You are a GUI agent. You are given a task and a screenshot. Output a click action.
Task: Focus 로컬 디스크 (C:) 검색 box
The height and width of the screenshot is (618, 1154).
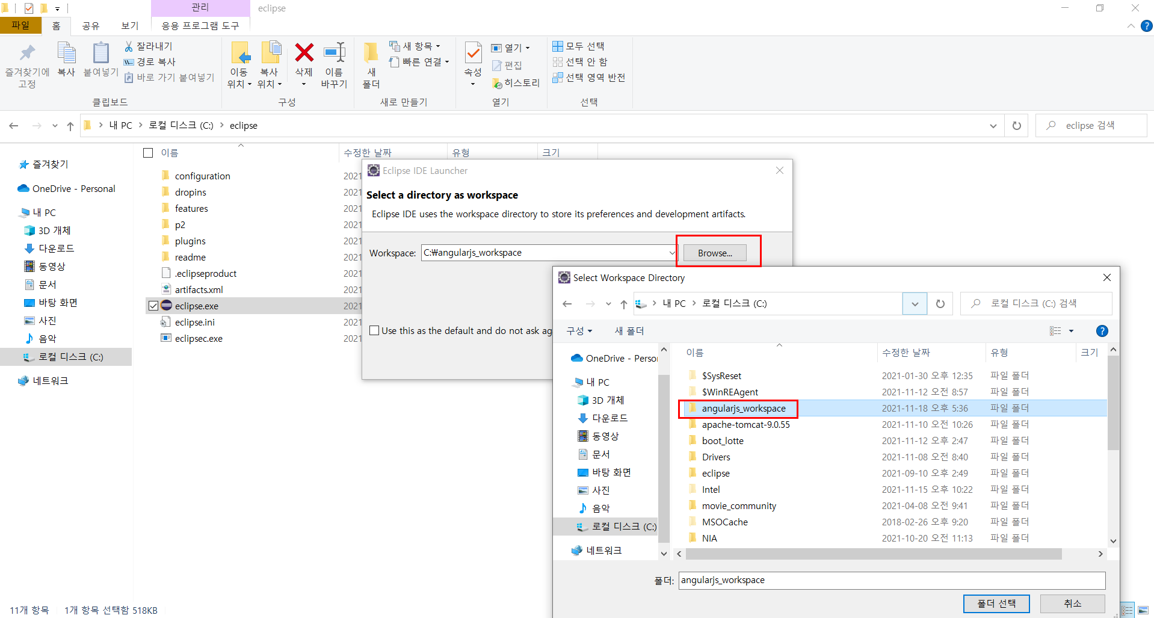click(x=1036, y=304)
